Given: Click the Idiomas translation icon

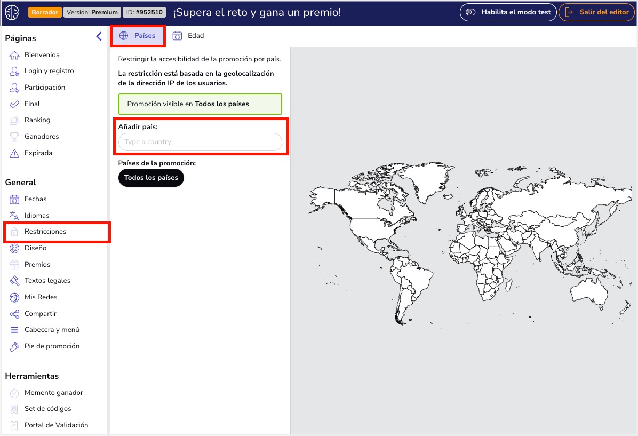Looking at the screenshot, I should tap(14, 216).
